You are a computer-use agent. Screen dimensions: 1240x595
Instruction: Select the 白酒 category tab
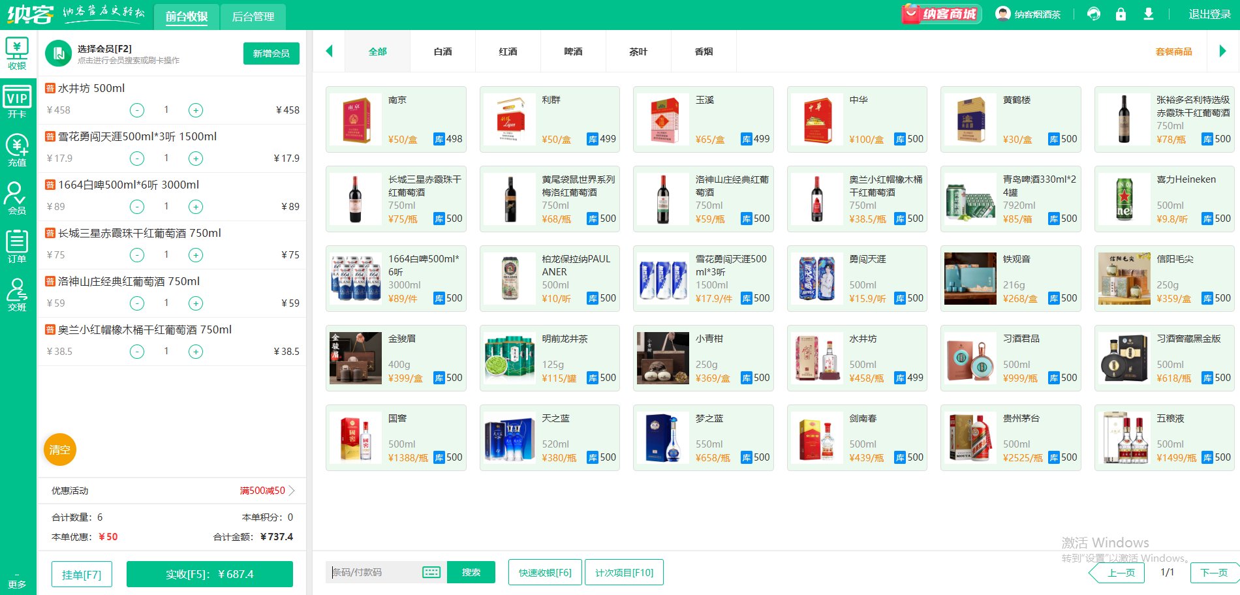443,52
